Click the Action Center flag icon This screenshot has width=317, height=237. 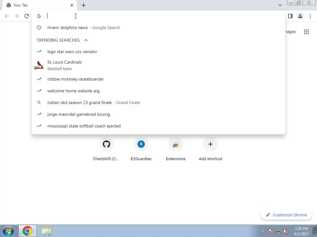point(271,231)
